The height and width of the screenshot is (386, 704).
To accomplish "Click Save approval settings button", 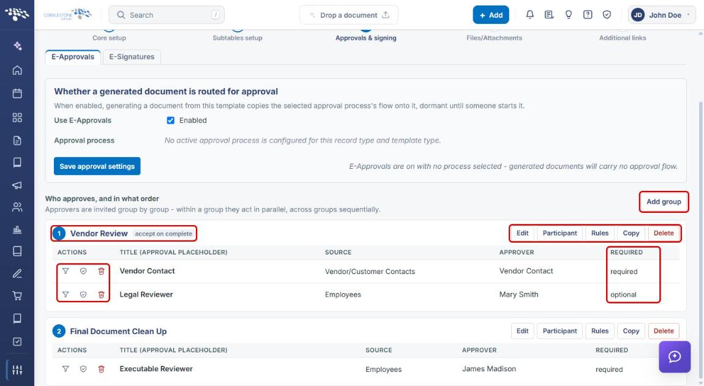I will [x=97, y=166].
